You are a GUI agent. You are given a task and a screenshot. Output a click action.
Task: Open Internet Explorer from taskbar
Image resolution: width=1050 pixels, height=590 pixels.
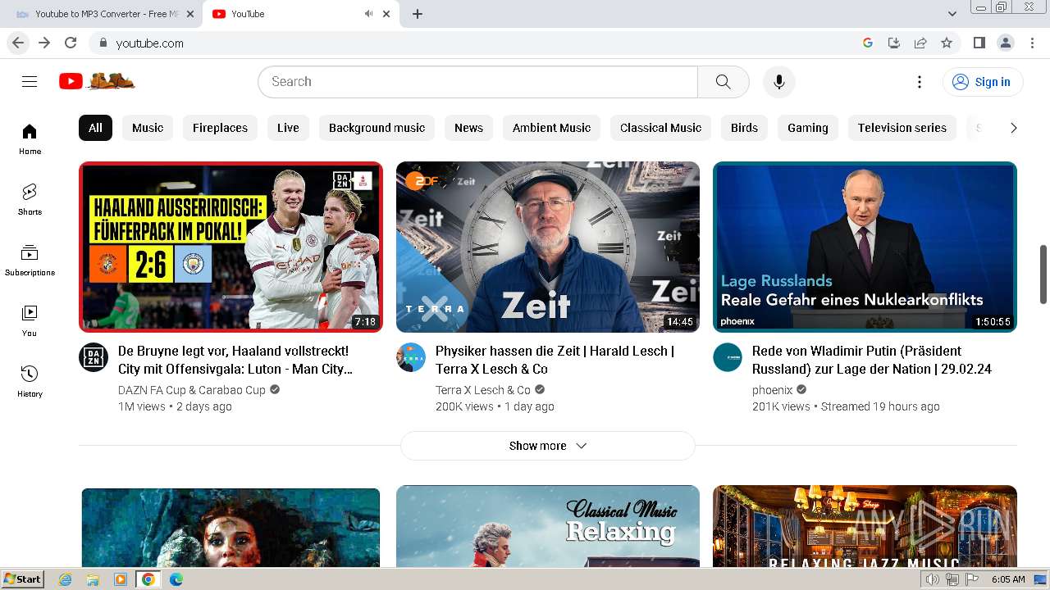(65, 579)
